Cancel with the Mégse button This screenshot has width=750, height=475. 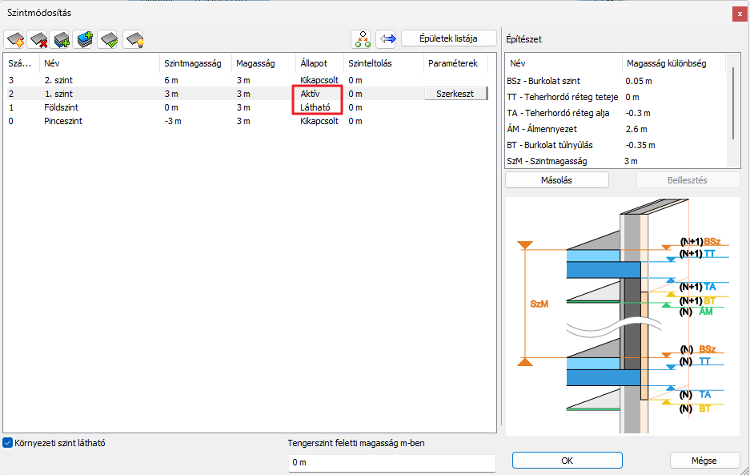704,461
